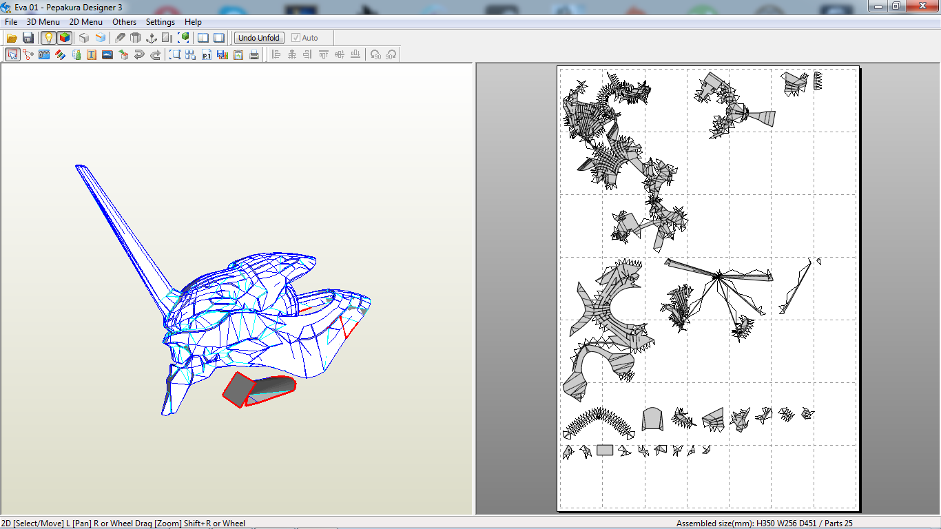The width and height of the screenshot is (941, 529).
Task: Click the red-outlined gray face on the 3D model
Action: click(x=238, y=389)
